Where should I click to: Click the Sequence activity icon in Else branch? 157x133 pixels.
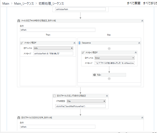tap(79, 43)
